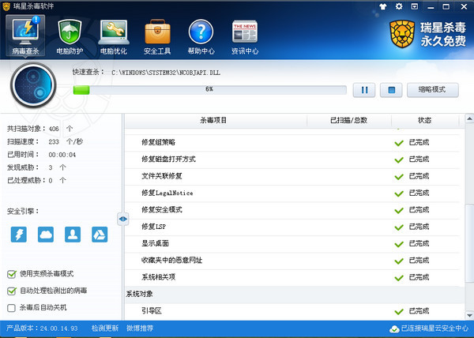Collapse the left panel using splitter arrow
This screenshot has height=338, width=474.
[x=122, y=219]
